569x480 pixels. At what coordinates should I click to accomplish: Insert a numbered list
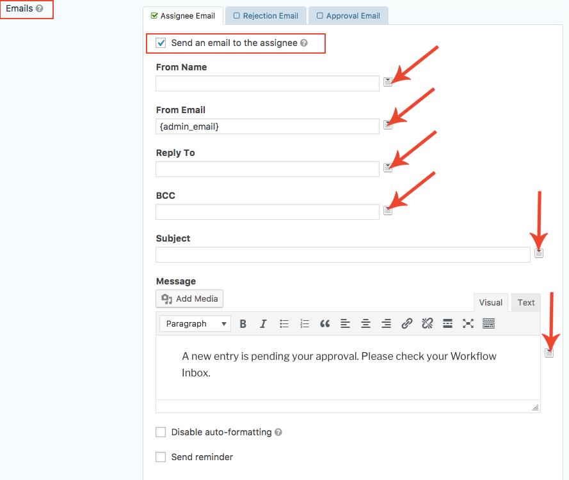point(305,324)
